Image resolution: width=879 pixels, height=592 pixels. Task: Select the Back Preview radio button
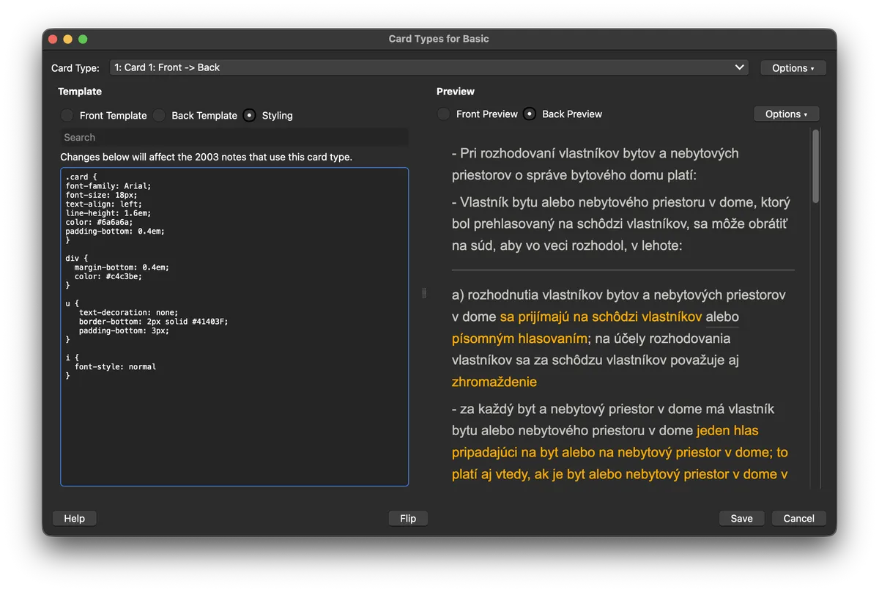[x=530, y=114]
